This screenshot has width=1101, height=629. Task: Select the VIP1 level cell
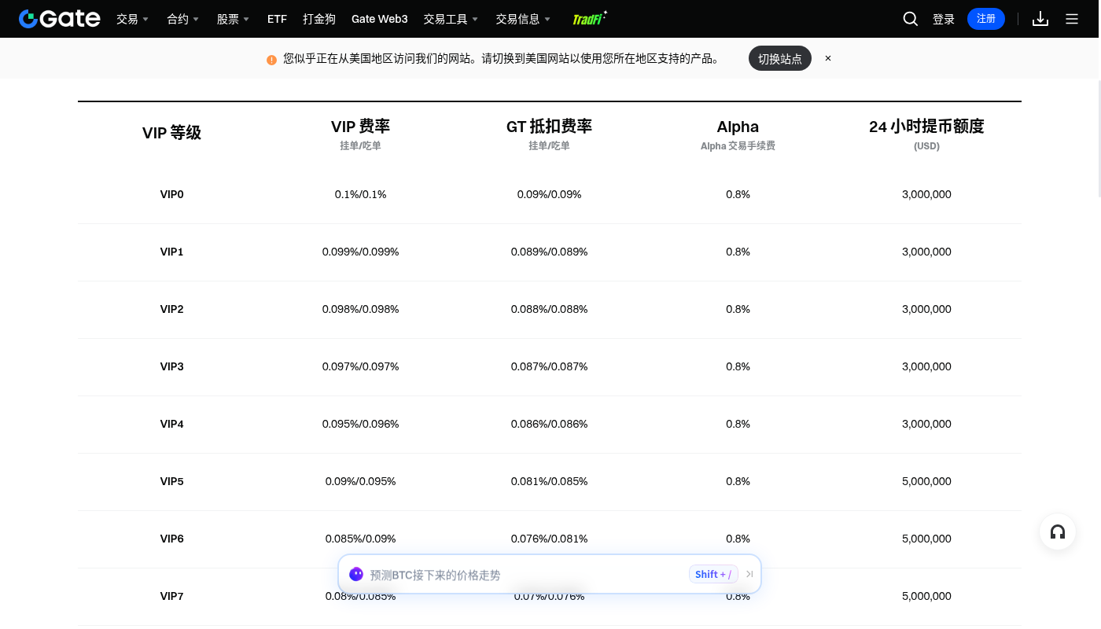pyautogui.click(x=172, y=252)
